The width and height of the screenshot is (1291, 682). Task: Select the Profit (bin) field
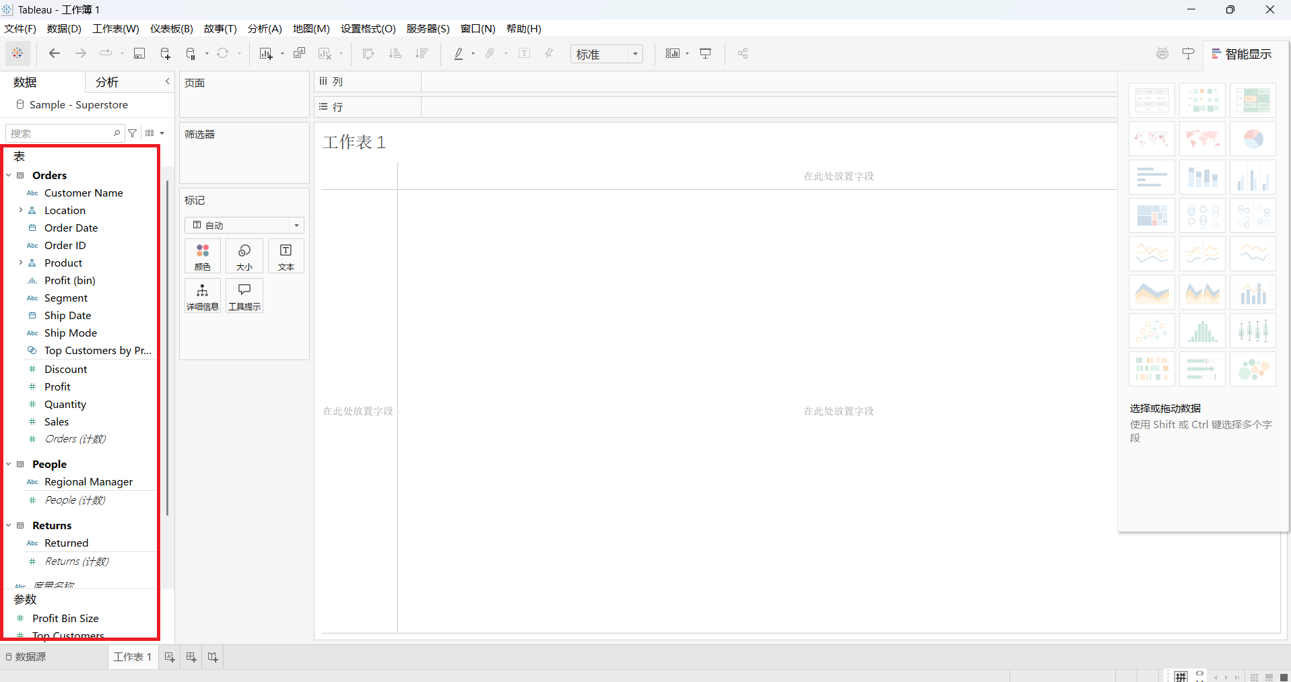click(x=70, y=280)
